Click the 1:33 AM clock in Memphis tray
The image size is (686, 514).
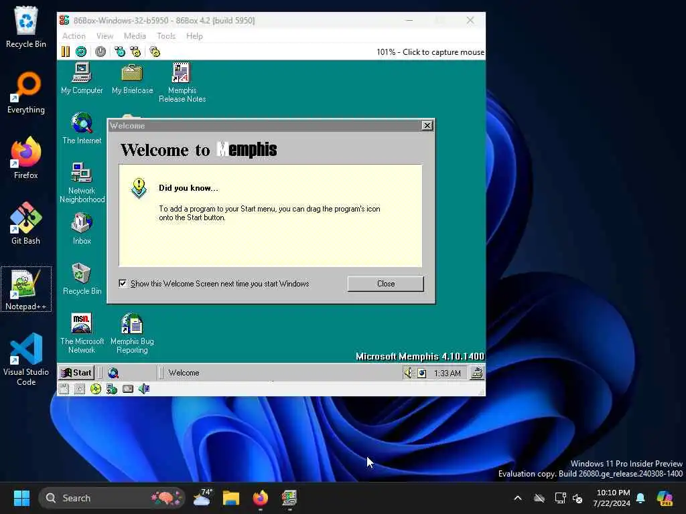[447, 373]
